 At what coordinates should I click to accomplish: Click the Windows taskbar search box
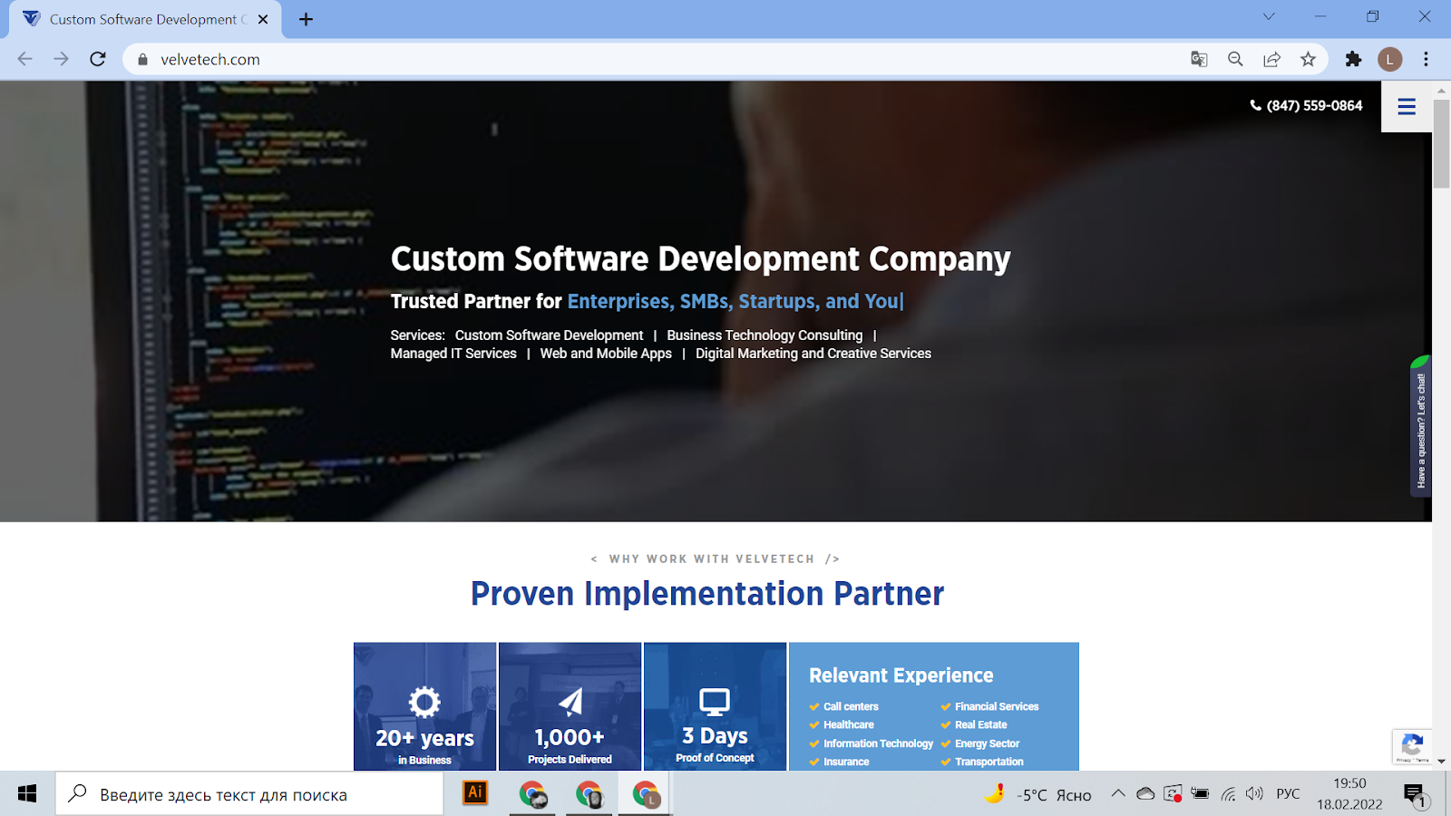[x=249, y=794]
